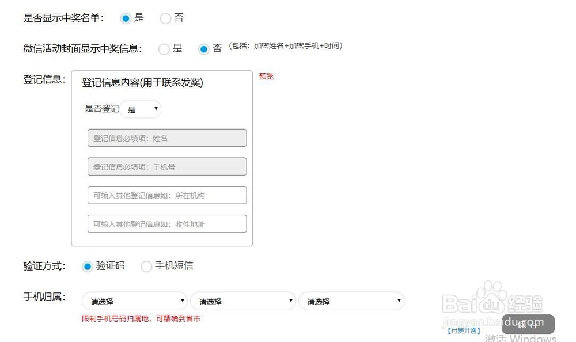Expand the arrow on the first province selector
The width and height of the screenshot is (576, 342).
pyautogui.click(x=182, y=301)
